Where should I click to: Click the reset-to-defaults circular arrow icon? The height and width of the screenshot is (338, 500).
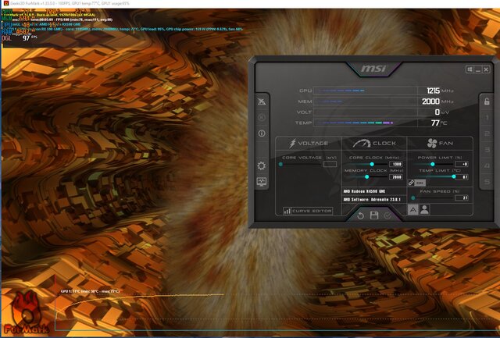click(x=361, y=214)
